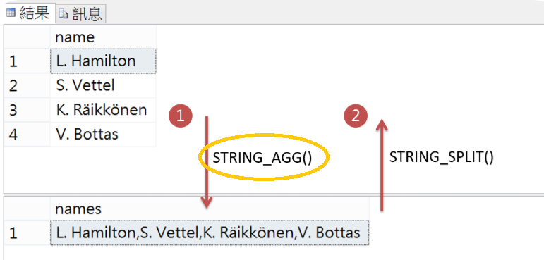
Task: Click the upward red arrow
Action: [382, 165]
